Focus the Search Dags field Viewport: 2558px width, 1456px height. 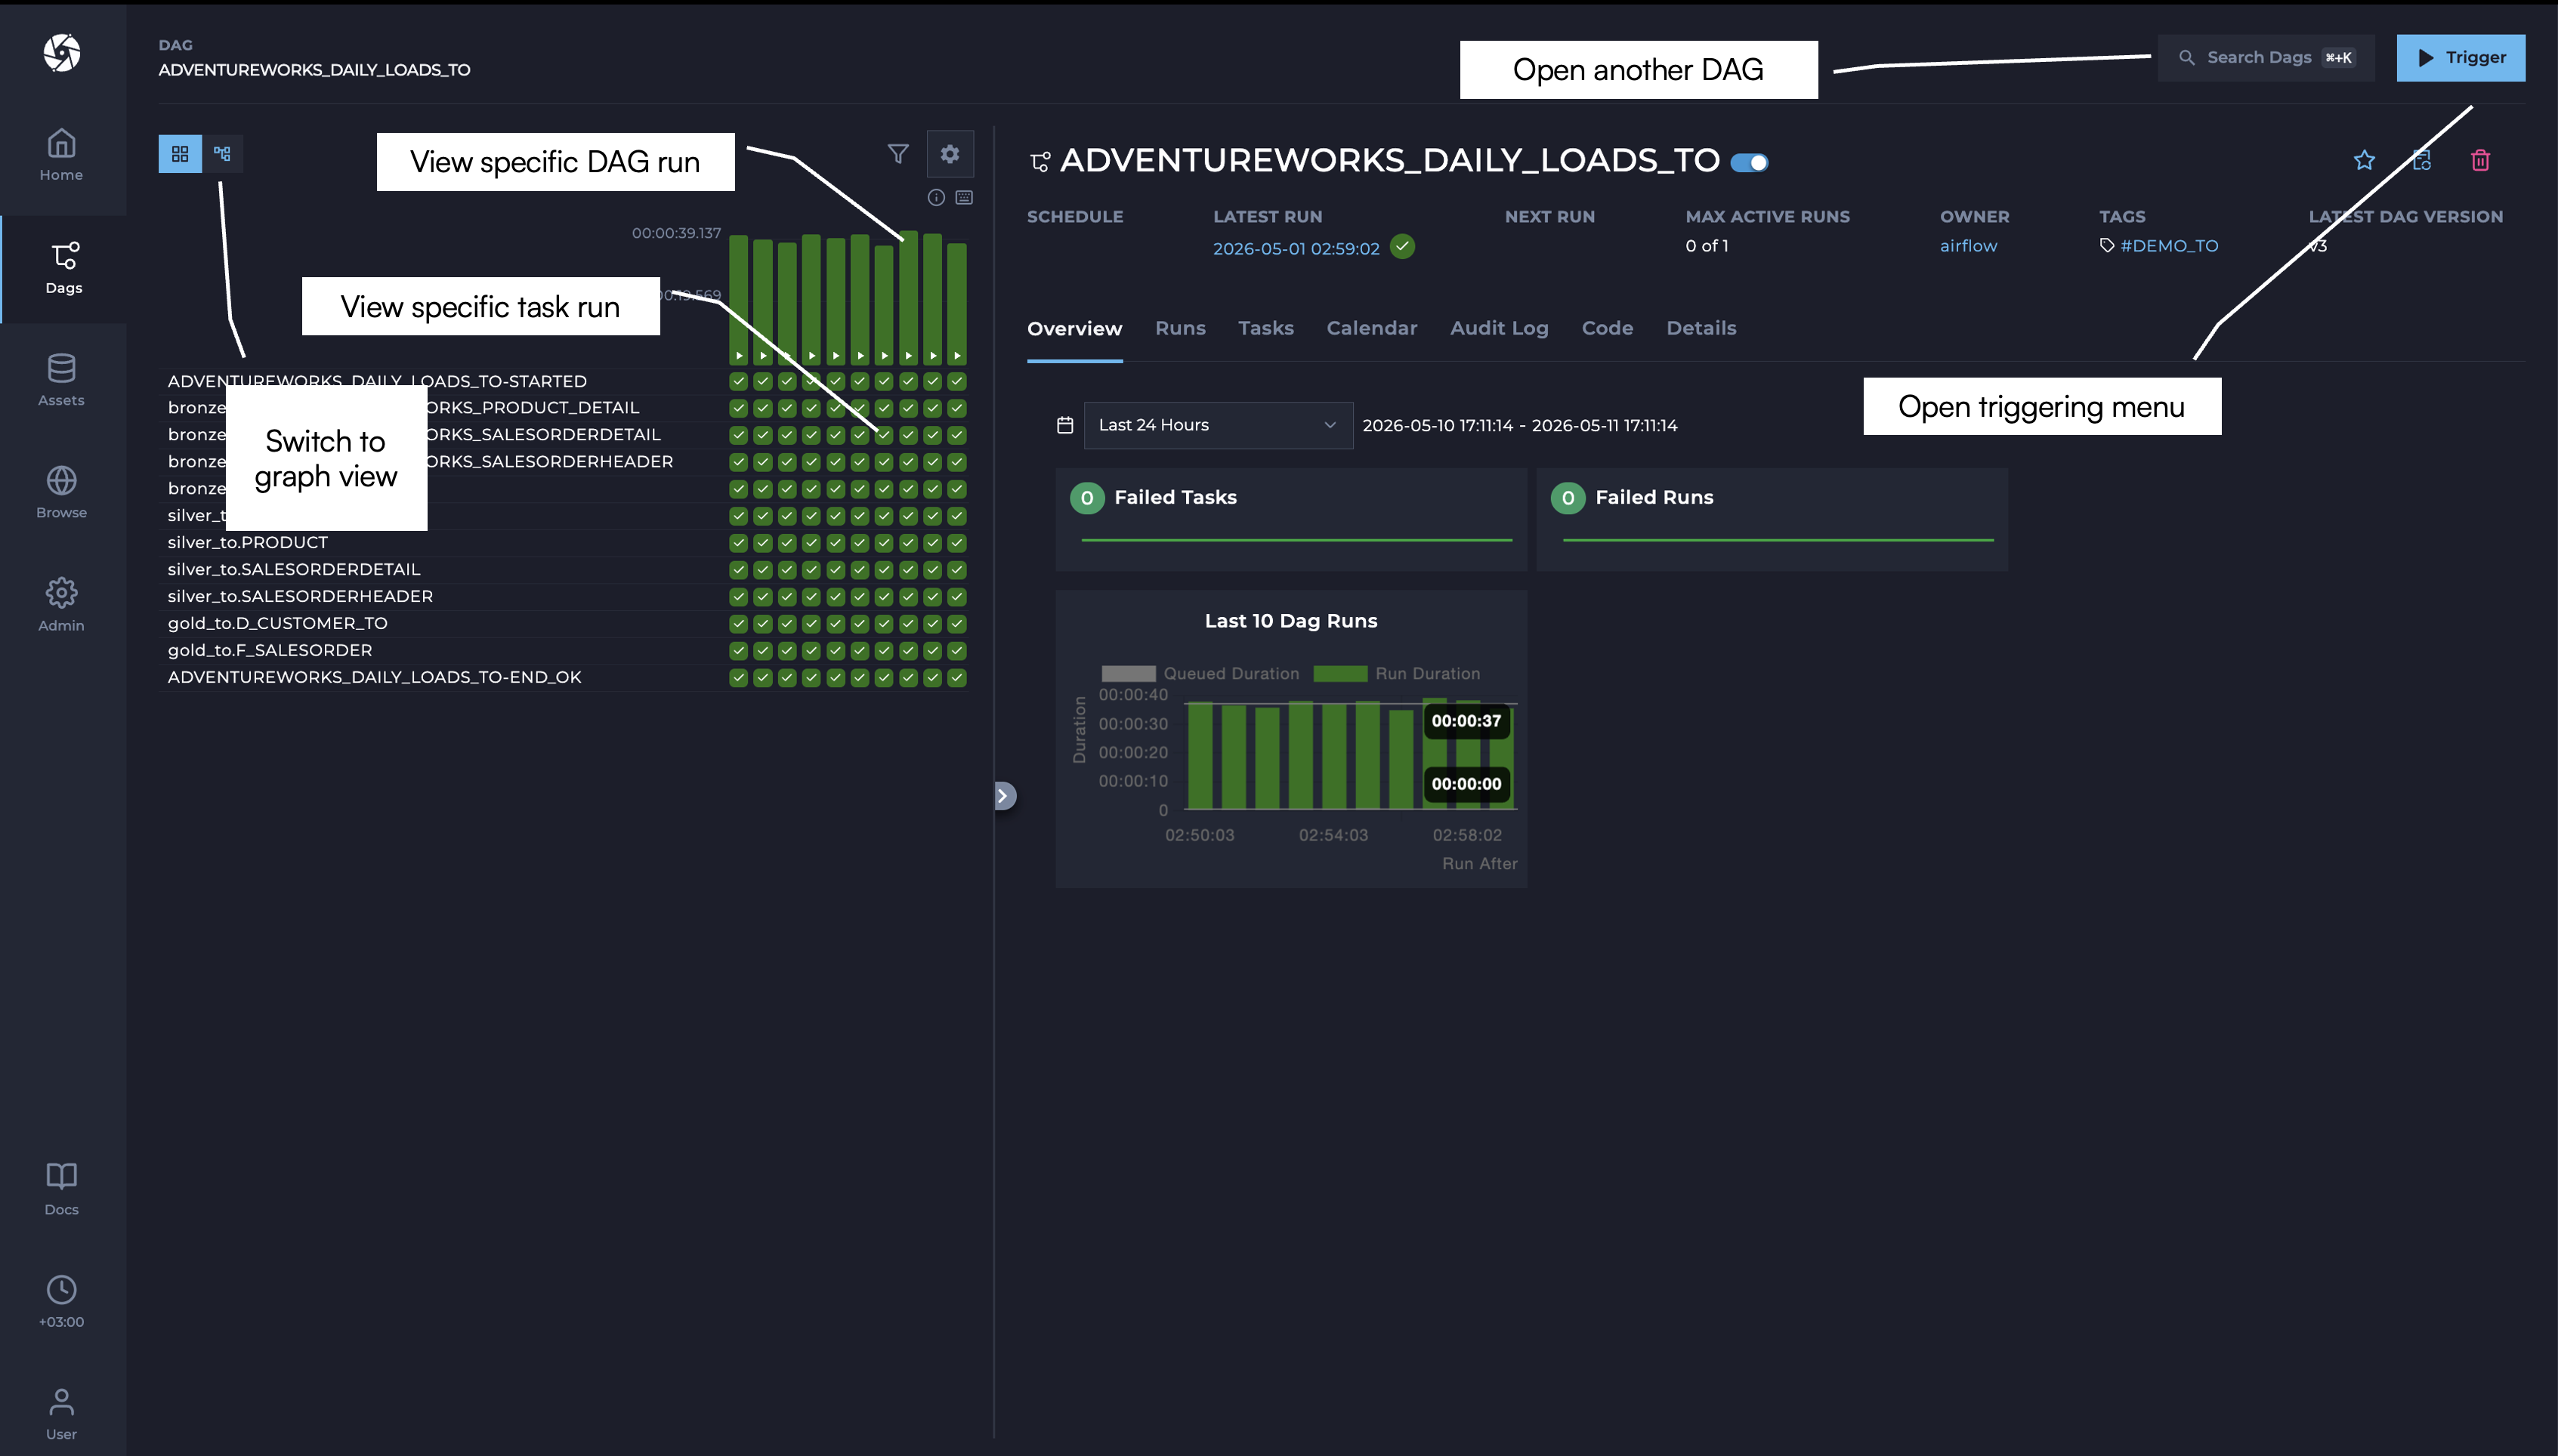(x=2266, y=58)
